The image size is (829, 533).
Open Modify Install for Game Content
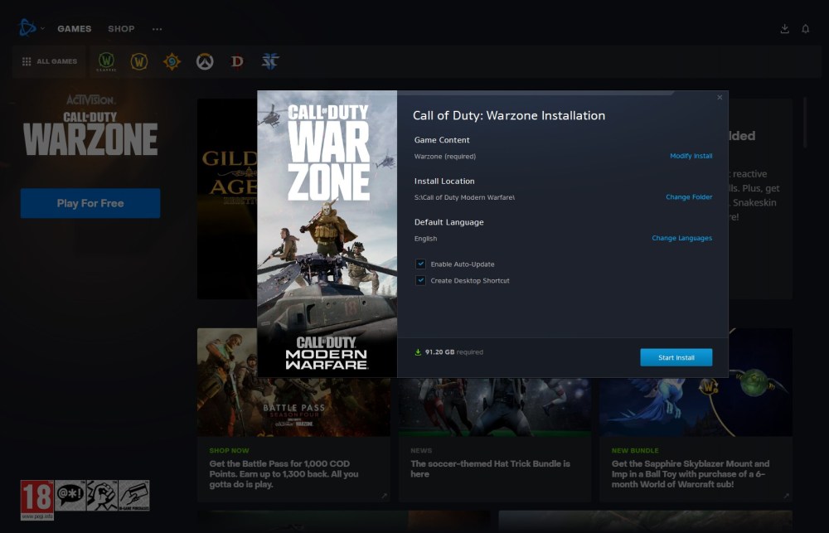[x=691, y=156]
